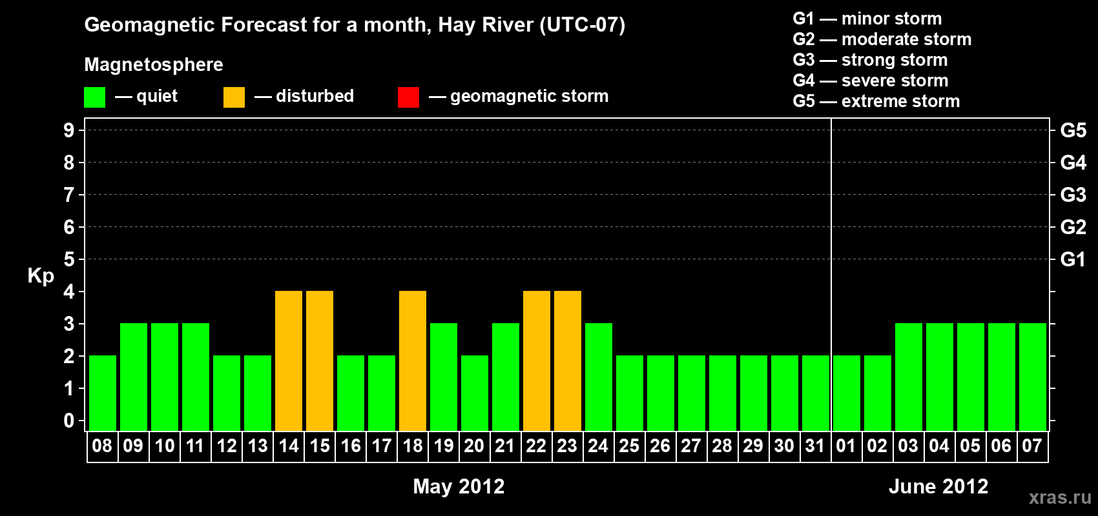
Task: Click the orange bar for May 14
Action: click(289, 361)
